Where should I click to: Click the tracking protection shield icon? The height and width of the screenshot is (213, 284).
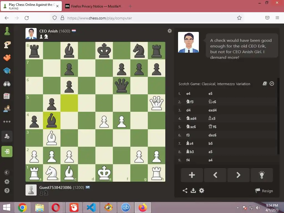55,18
